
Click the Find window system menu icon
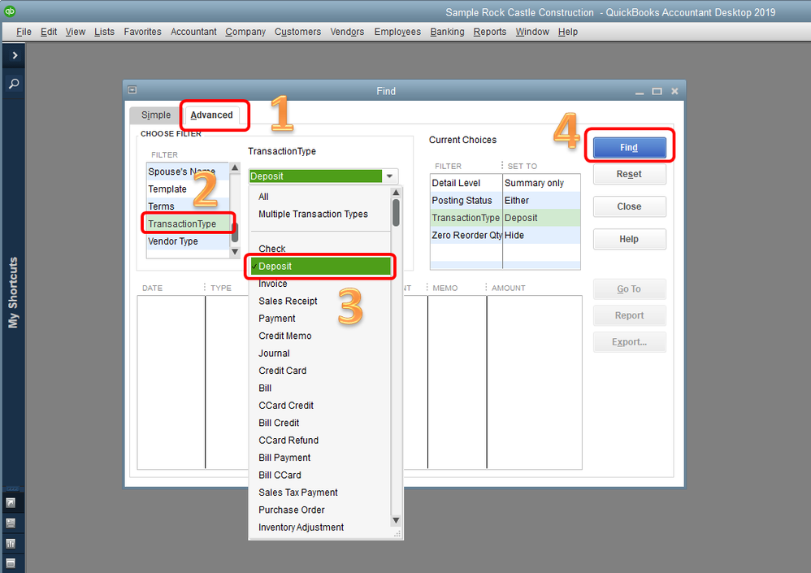tap(132, 90)
